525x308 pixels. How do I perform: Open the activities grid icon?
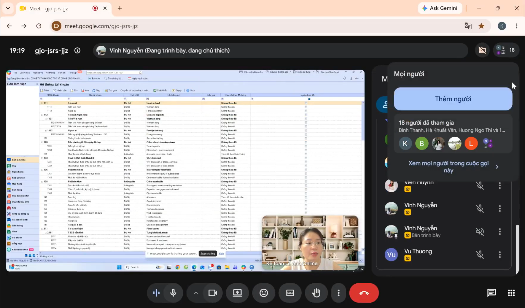511,293
